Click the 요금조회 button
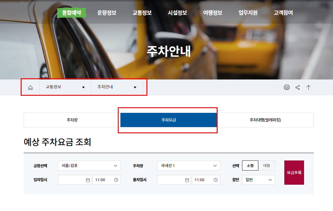333x211 pixels. (x=294, y=173)
